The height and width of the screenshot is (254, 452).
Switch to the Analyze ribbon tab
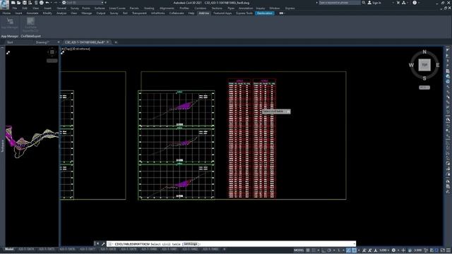pyautogui.click(x=61, y=13)
